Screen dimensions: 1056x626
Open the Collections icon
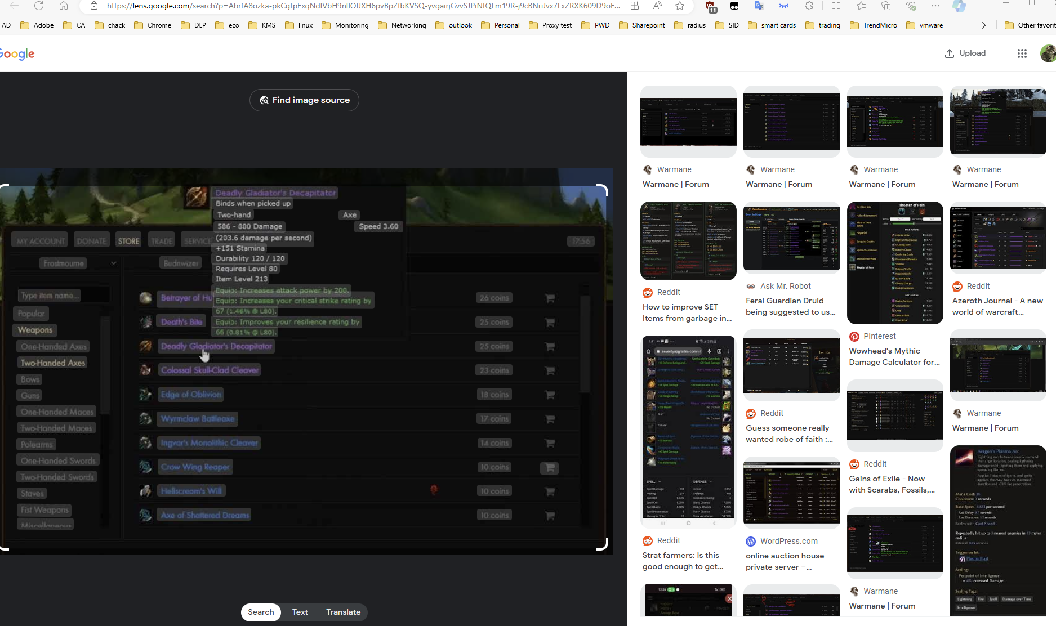click(x=886, y=6)
